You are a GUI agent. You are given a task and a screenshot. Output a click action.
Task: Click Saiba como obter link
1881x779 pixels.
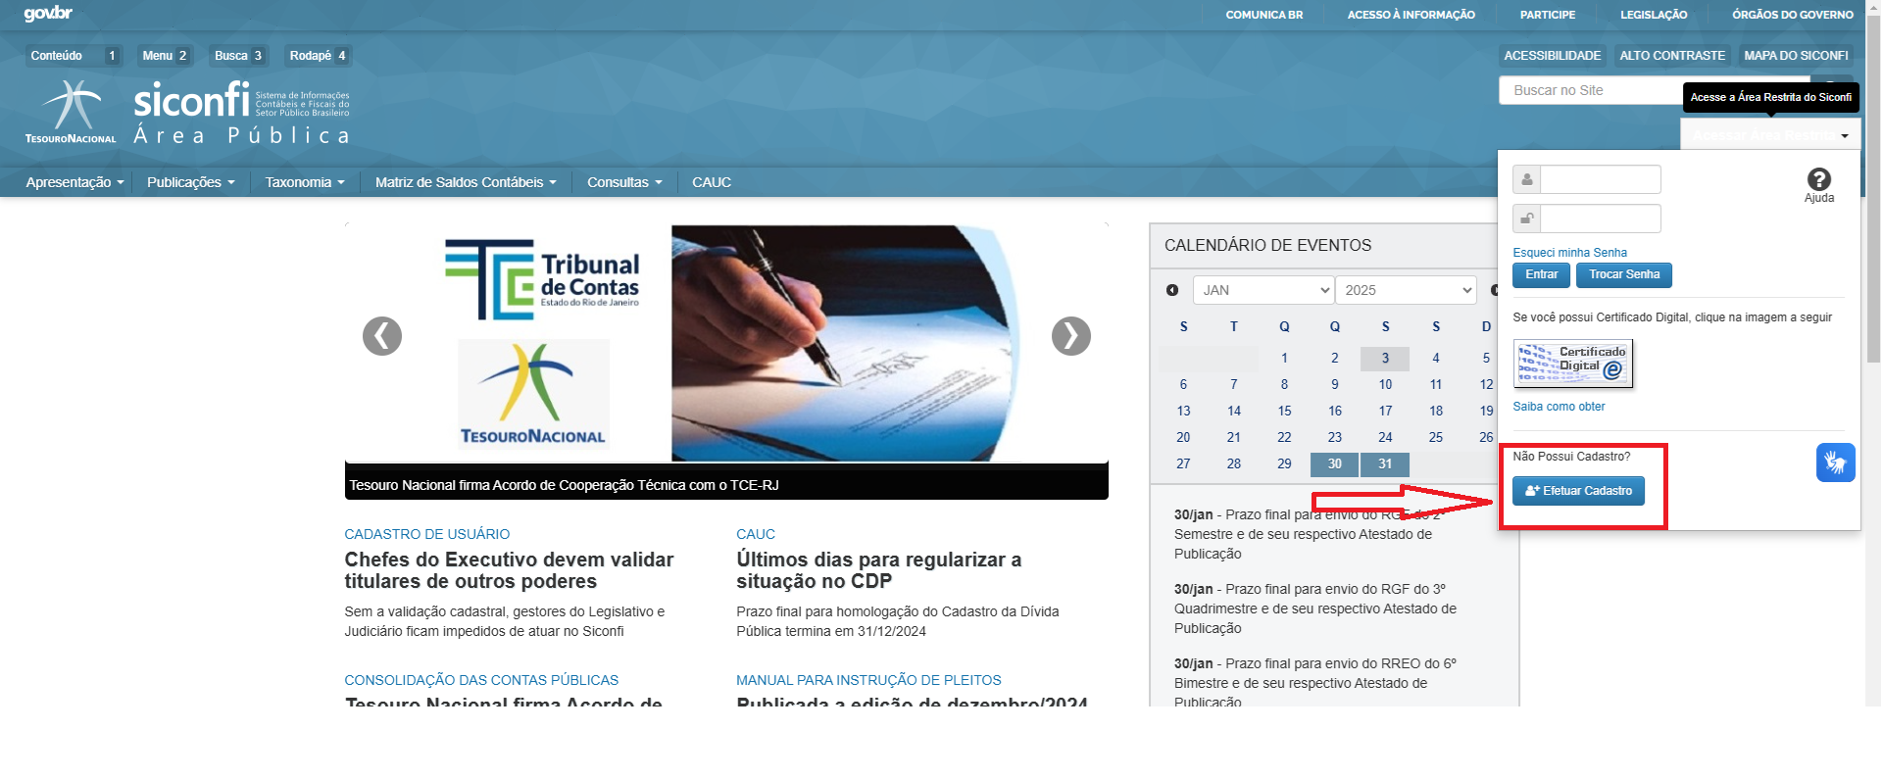coord(1559,407)
